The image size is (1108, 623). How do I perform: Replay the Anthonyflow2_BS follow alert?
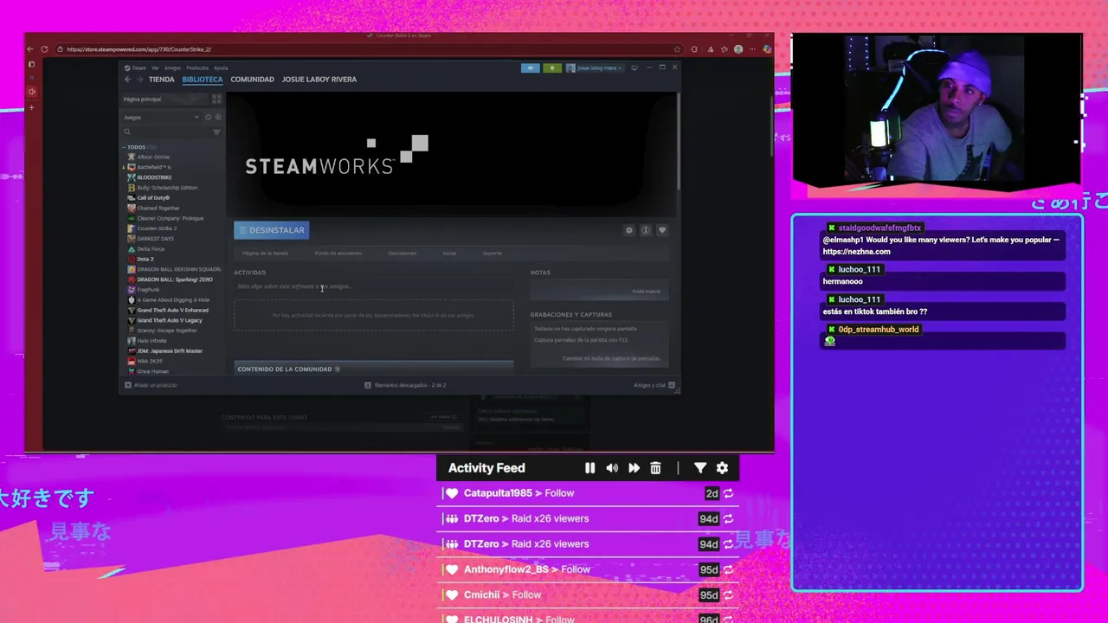pyautogui.click(x=728, y=569)
